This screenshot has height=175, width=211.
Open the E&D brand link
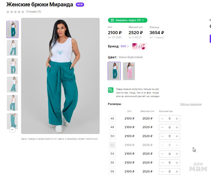tap(124, 46)
